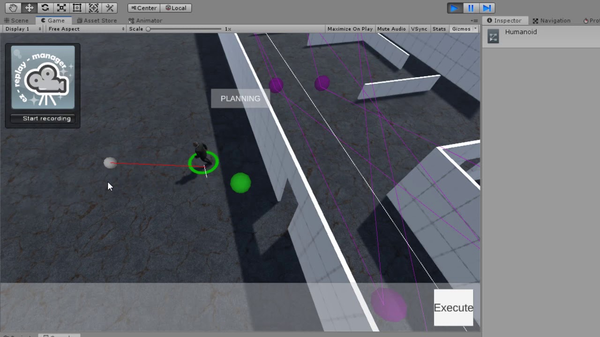Click the Execute button
Image resolution: width=600 pixels, height=337 pixels.
453,308
